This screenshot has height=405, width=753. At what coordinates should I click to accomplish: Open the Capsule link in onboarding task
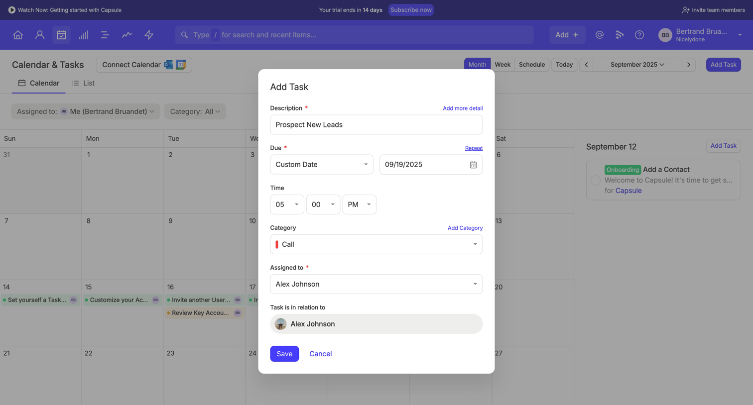628,191
